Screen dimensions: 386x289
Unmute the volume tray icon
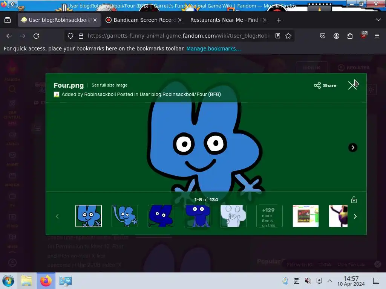pos(308,281)
